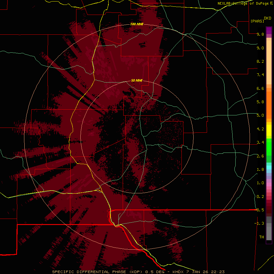Click the 0.2 scale value

260,197
